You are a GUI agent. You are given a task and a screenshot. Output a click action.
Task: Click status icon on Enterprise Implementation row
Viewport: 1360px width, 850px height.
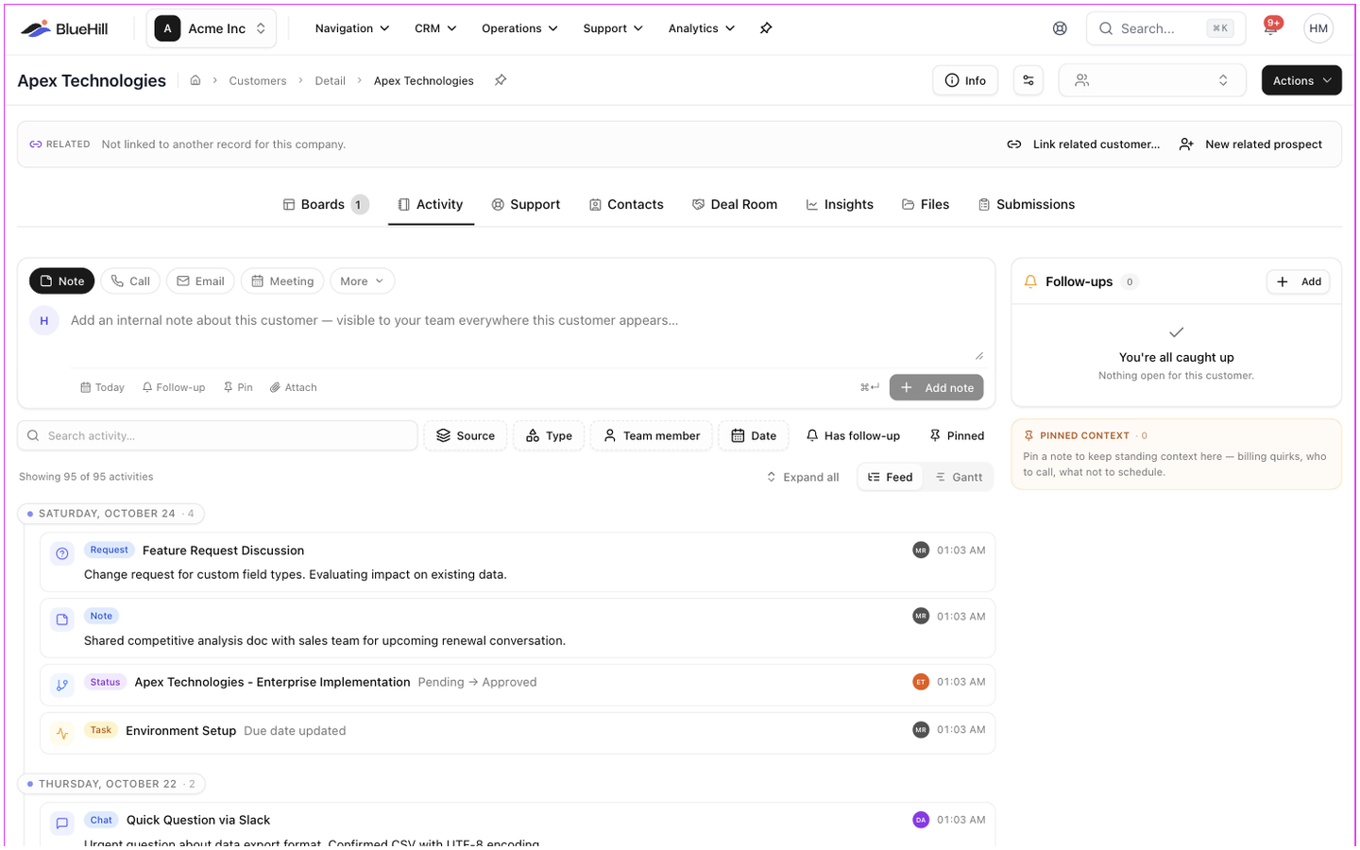tap(62, 685)
